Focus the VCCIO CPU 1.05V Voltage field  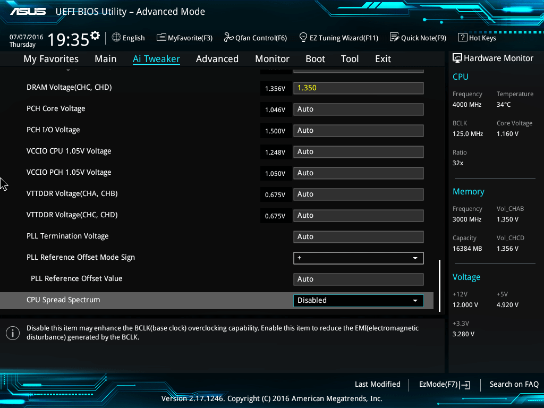pos(359,152)
